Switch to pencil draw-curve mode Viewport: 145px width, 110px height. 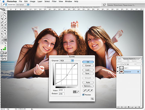(78, 92)
